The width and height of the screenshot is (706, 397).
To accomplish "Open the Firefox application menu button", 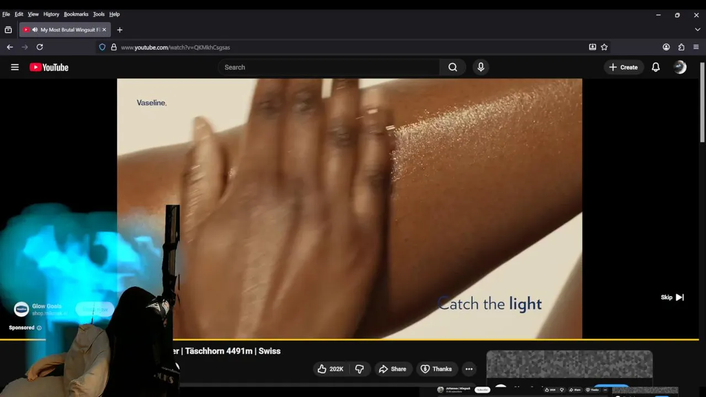I will [x=696, y=47].
